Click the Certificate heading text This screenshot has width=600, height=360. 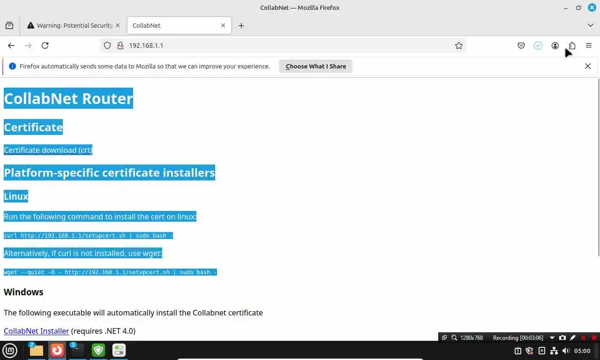pyautogui.click(x=33, y=127)
